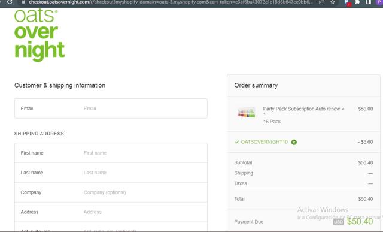Click the Email input field
The height and width of the screenshot is (232, 383).
[111, 109]
